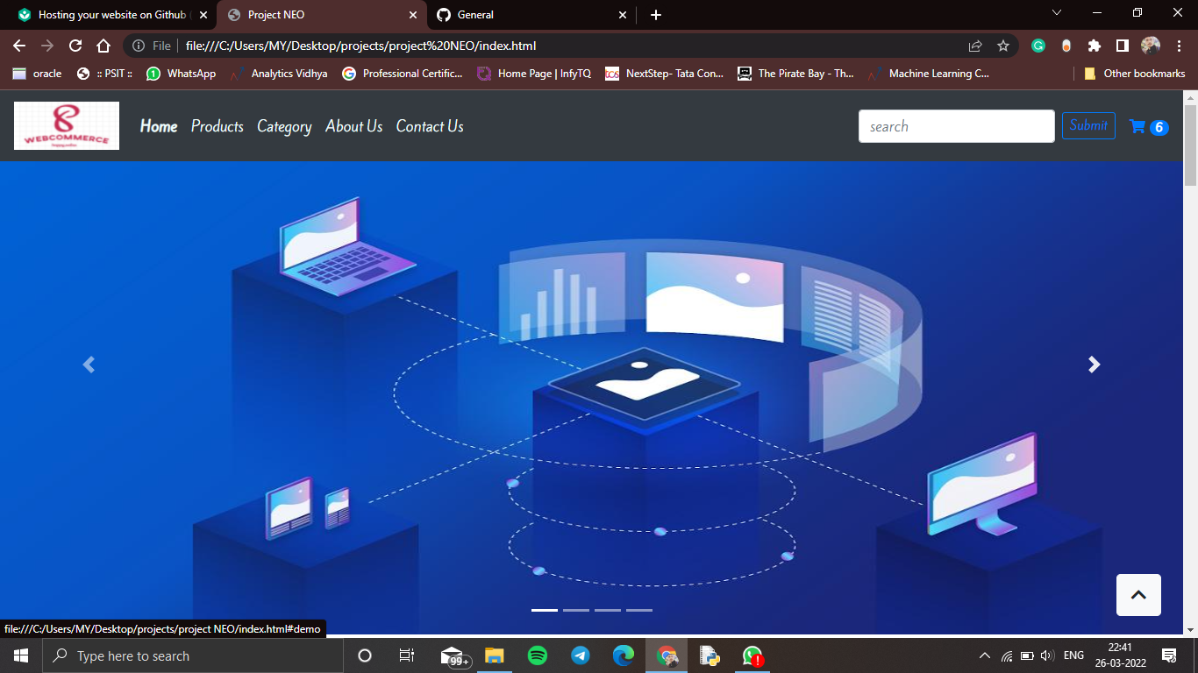Click into the site search field
This screenshot has width=1198, height=673.
[957, 126]
